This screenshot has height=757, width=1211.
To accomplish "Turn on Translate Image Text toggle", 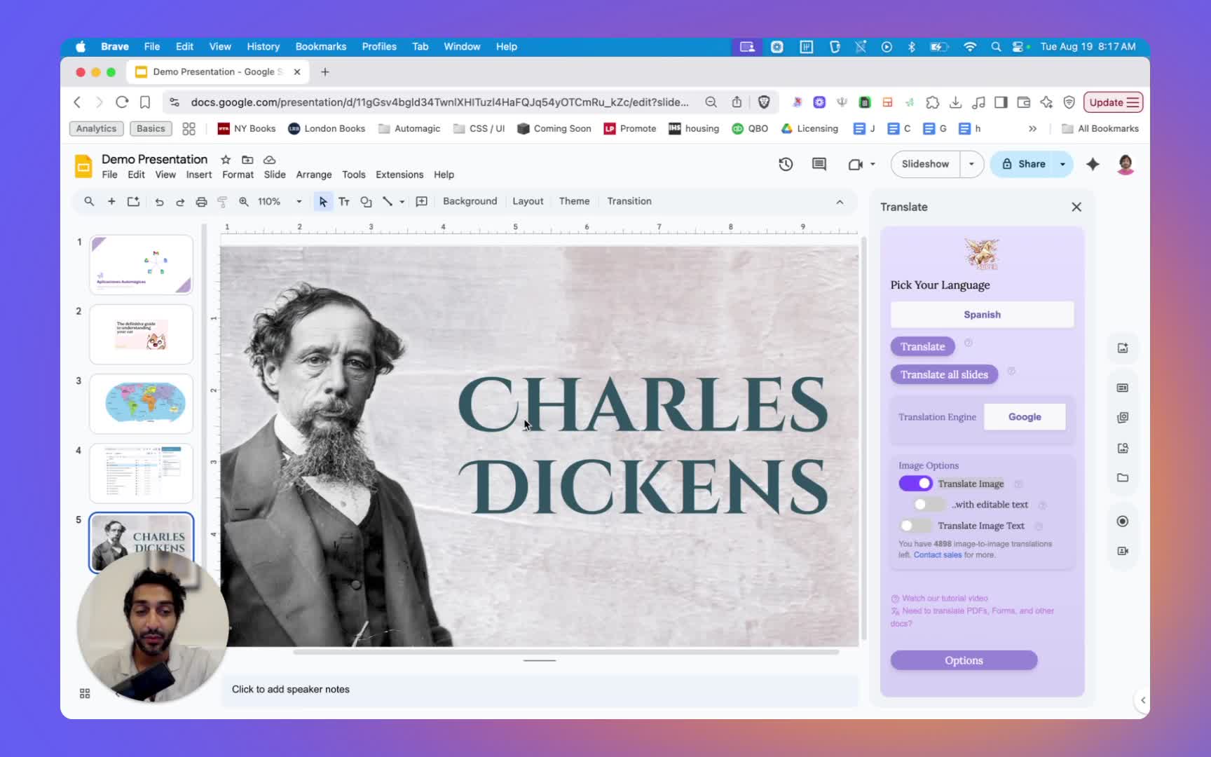I will [914, 526].
